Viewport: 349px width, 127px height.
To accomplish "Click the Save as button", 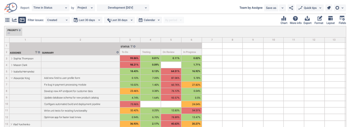I will pyautogui.click(x=271, y=8).
